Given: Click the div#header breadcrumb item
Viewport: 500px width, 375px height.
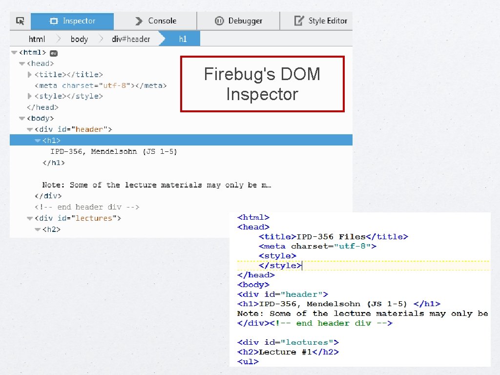Looking at the screenshot, I should [x=131, y=39].
